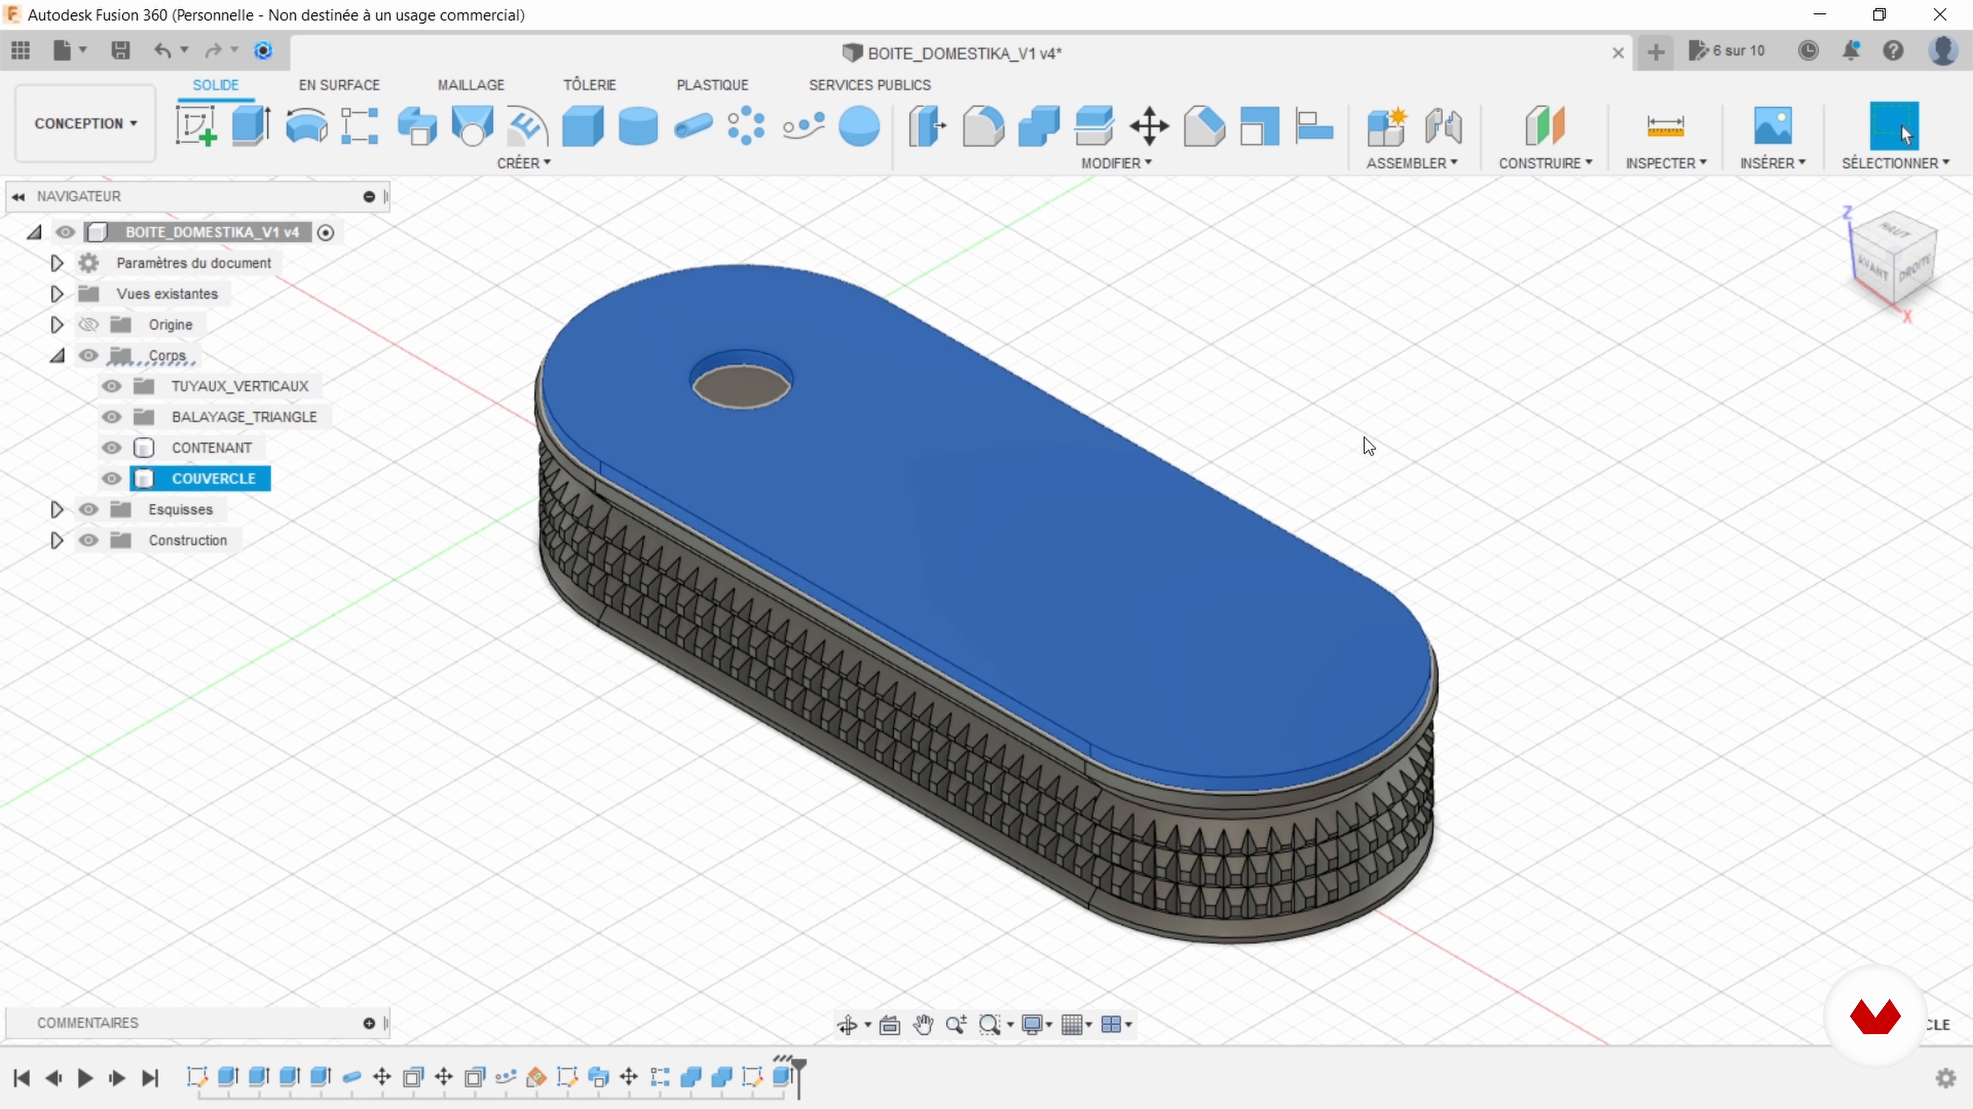Screen dimensions: 1973x1109
Task: Switch to the TÔLERIE tab
Action: (590, 85)
